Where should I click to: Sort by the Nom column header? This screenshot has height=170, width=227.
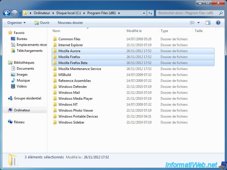[56, 31]
